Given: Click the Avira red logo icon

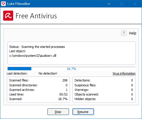Looking at the screenshot, I should tap(8, 15).
